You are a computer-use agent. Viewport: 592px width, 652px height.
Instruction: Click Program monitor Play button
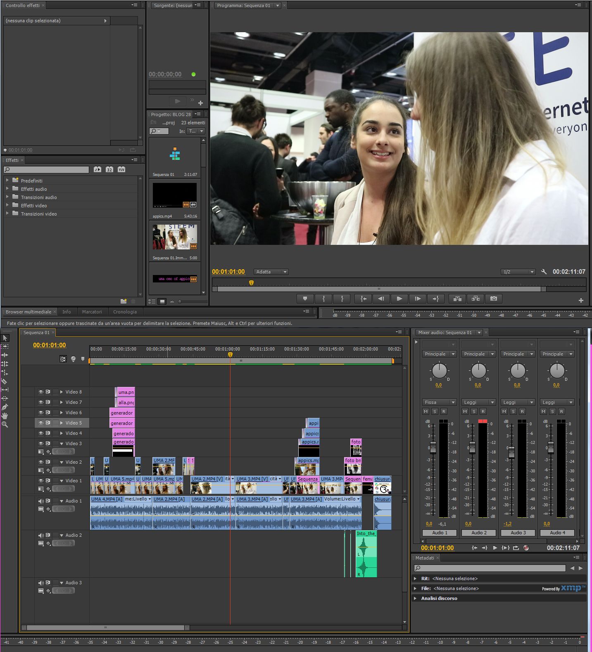399,299
